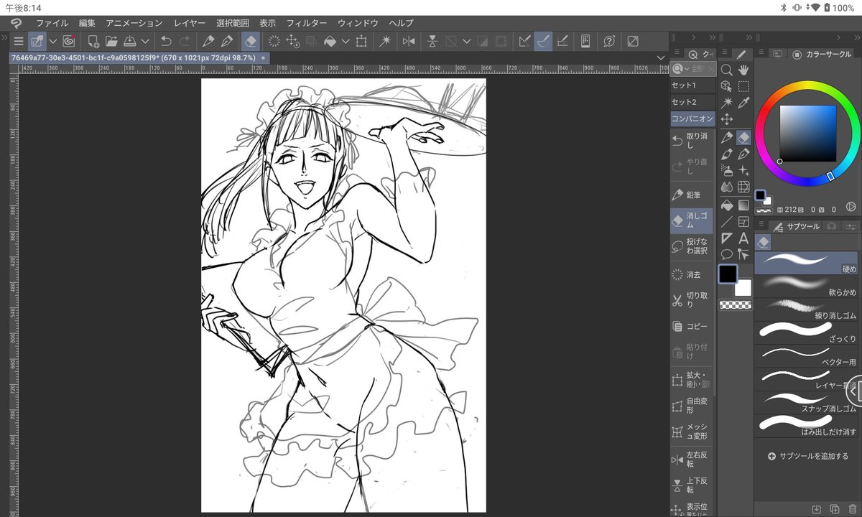Image resolution: width=862 pixels, height=517 pixels.
Task: Click the battery indicator in status bar
Action: click(x=827, y=7)
